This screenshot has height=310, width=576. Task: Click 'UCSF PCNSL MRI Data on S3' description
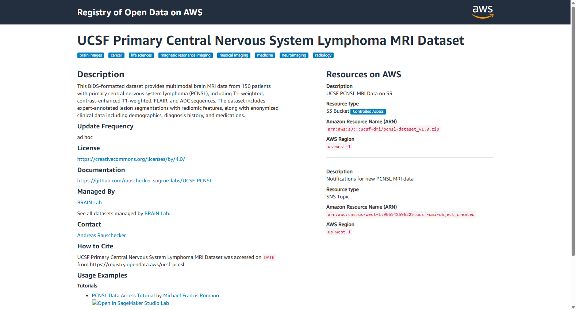tap(359, 93)
